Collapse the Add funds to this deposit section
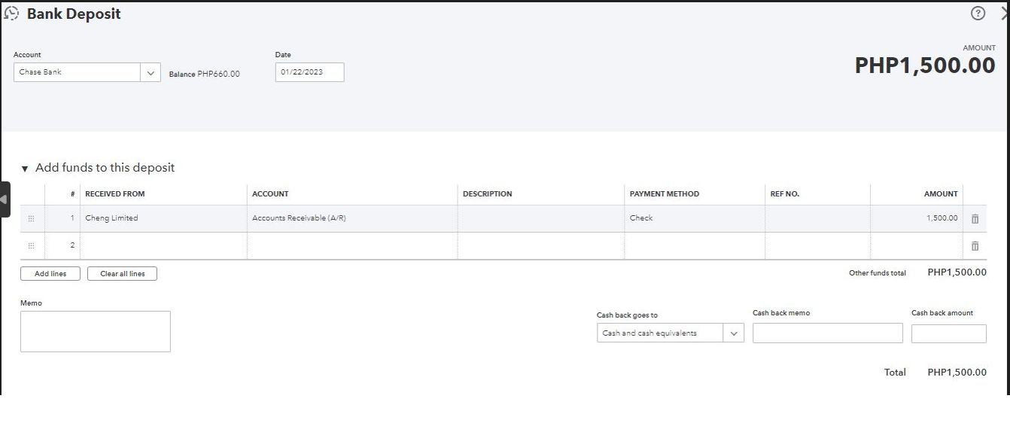This screenshot has width=1010, height=429. pos(25,169)
